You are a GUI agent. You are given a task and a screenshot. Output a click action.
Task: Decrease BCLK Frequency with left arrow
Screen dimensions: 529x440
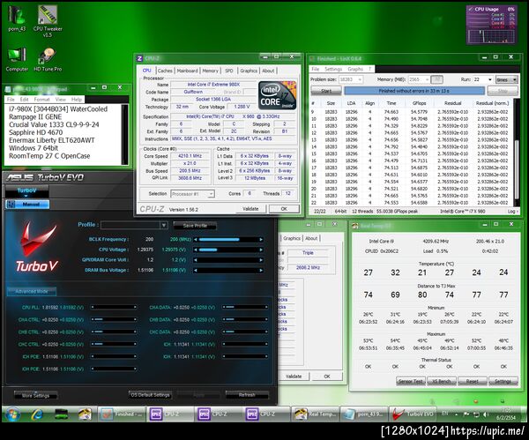coord(196,240)
